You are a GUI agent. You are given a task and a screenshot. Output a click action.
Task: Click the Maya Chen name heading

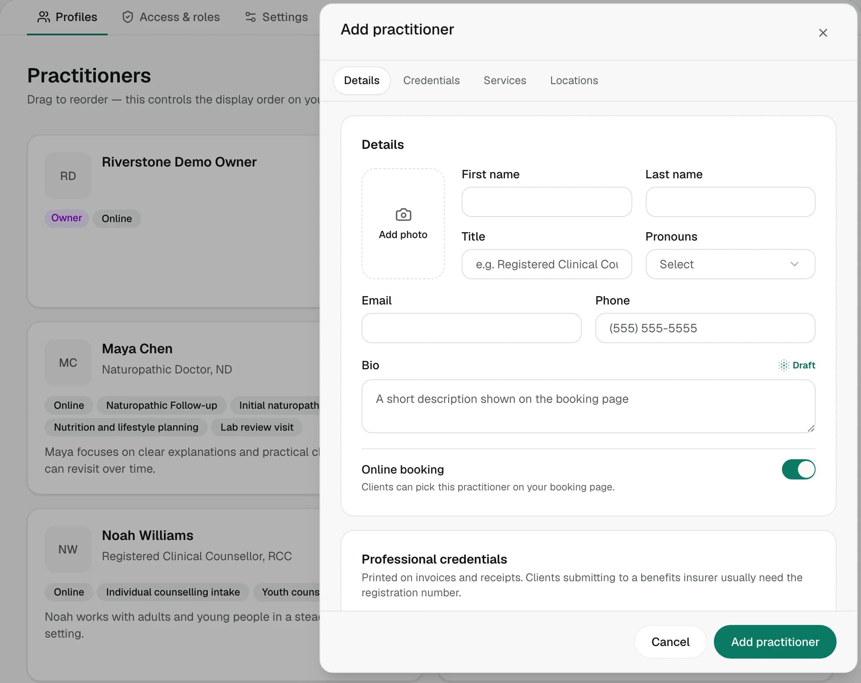point(137,349)
